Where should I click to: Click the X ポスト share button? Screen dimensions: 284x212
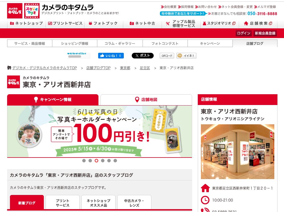click(x=143, y=56)
